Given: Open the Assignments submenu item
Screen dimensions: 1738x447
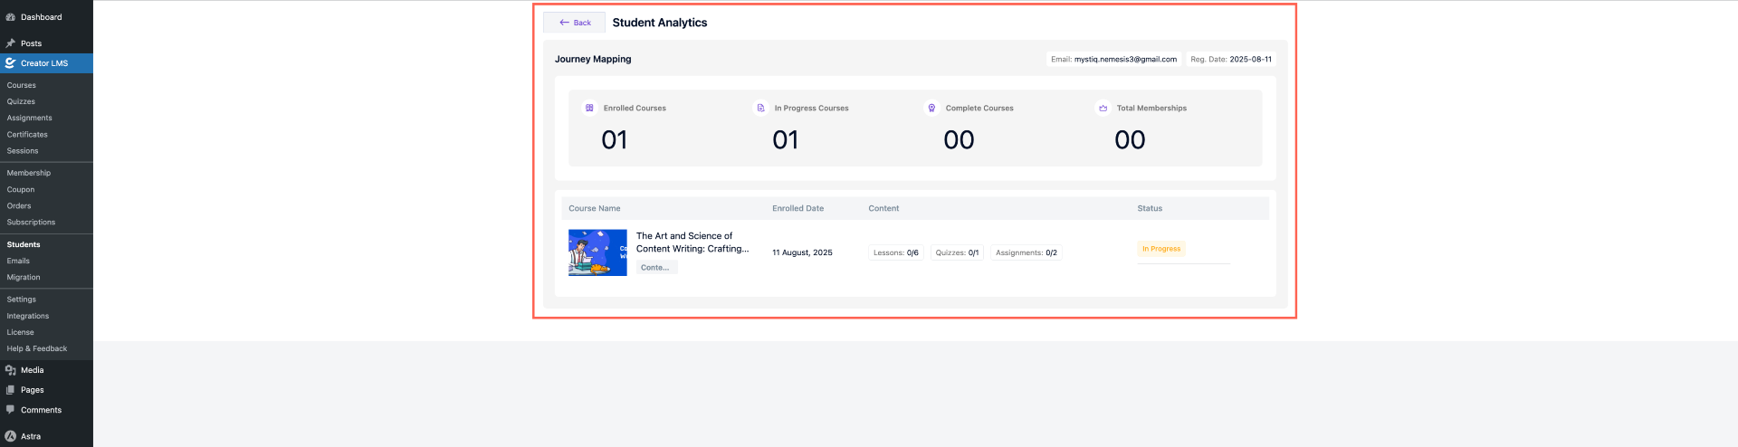Looking at the screenshot, I should click(30, 118).
